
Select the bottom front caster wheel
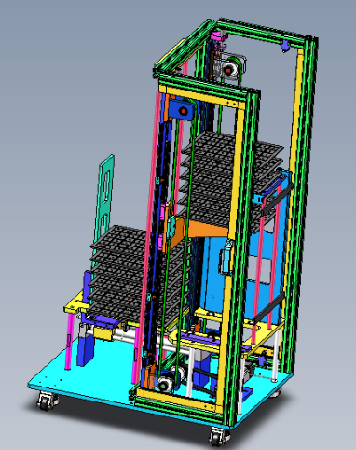pyautogui.click(x=219, y=436)
